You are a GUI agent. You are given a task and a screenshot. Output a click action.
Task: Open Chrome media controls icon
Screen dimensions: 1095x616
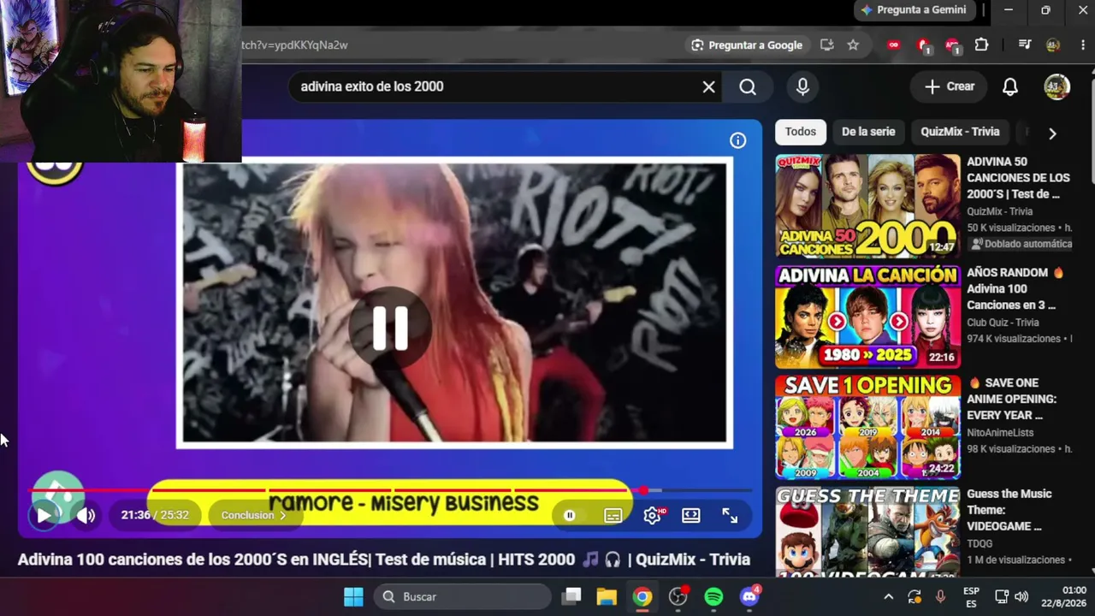pos(1025,45)
